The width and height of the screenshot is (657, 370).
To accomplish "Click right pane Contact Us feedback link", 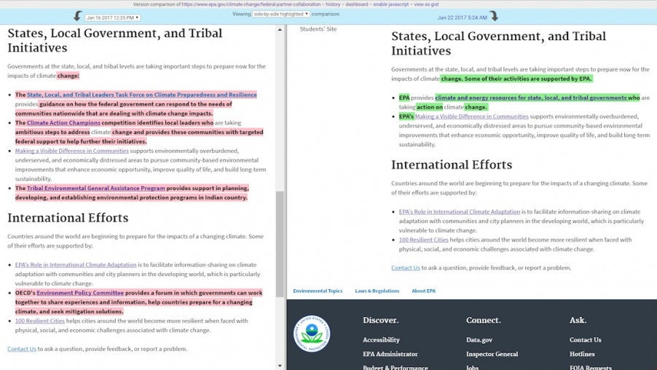I will 406,268.
